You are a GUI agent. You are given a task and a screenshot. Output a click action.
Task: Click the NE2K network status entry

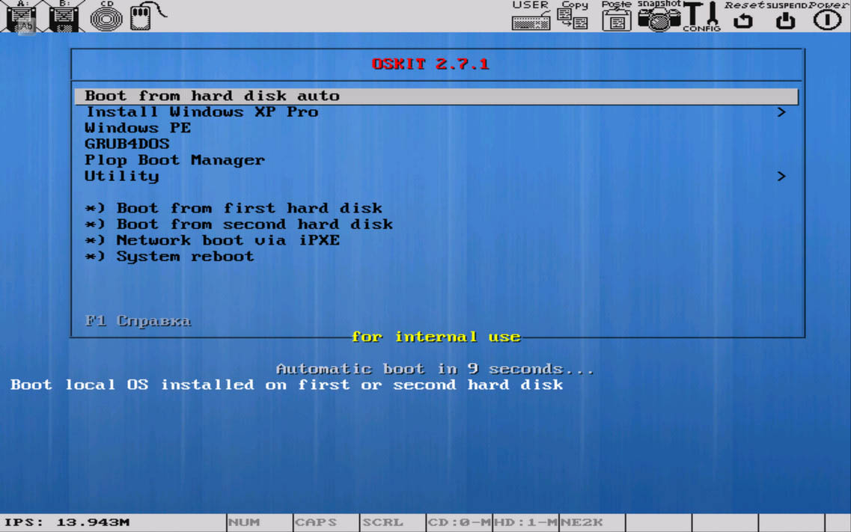592,523
